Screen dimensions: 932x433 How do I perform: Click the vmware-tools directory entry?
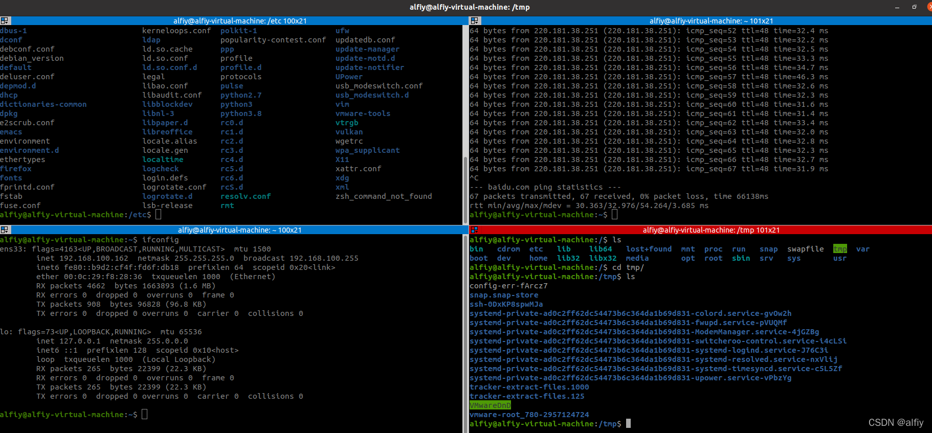click(363, 113)
